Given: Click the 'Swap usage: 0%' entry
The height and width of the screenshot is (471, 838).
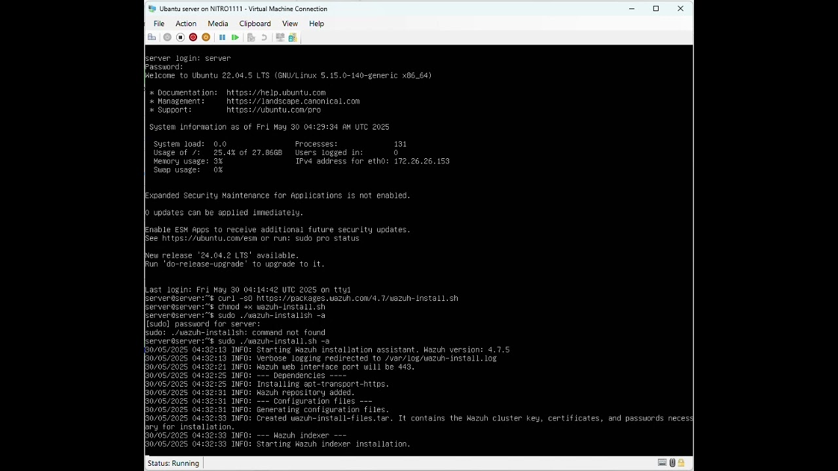Looking at the screenshot, I should [188, 169].
